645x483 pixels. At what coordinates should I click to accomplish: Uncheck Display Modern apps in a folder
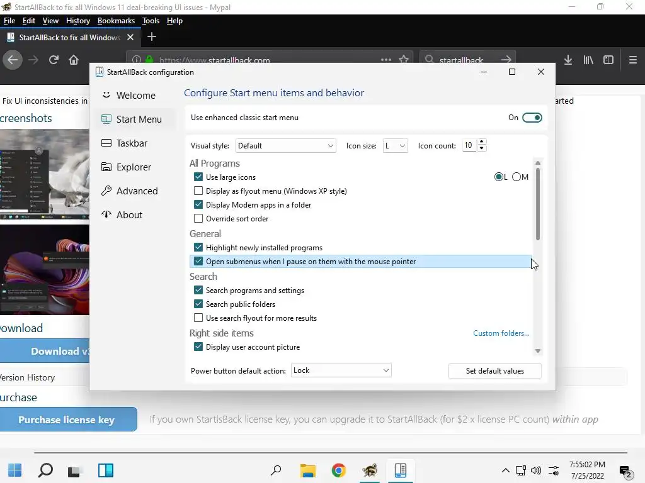tap(198, 204)
